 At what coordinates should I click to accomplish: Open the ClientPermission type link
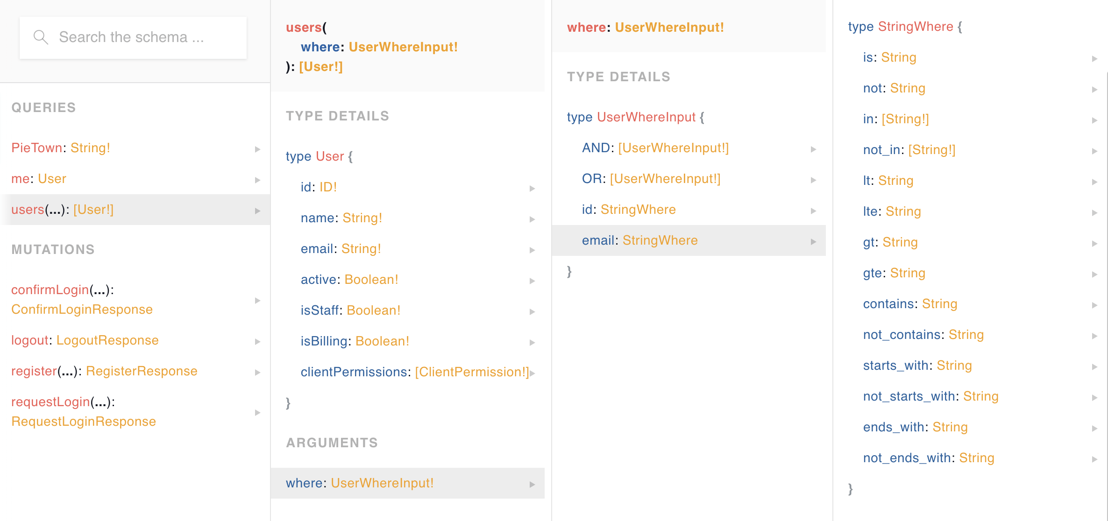coord(471,372)
